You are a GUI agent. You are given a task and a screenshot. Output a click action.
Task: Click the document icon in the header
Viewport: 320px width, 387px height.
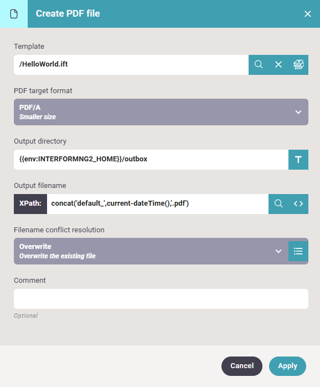click(14, 14)
